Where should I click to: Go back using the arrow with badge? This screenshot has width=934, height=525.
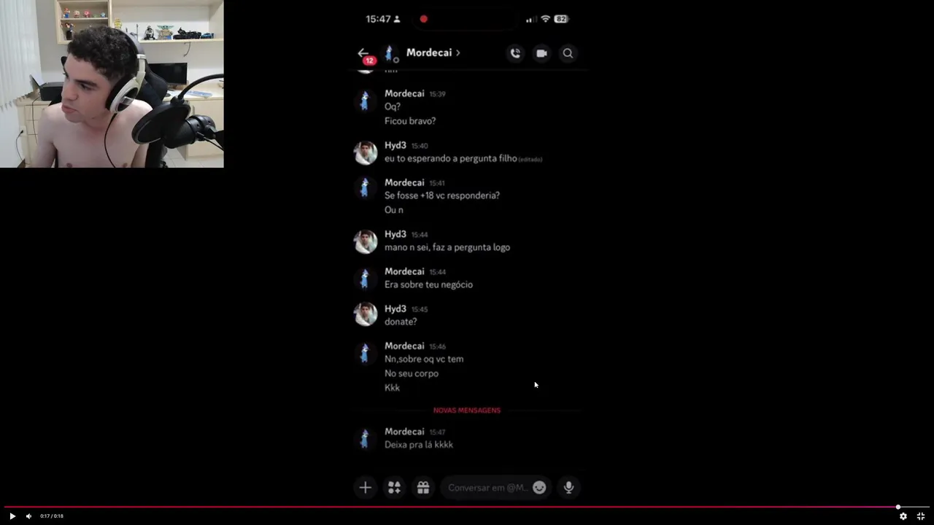[x=365, y=55]
